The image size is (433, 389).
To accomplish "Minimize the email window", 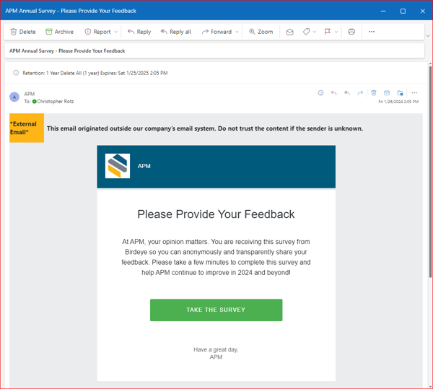I will pos(383,11).
